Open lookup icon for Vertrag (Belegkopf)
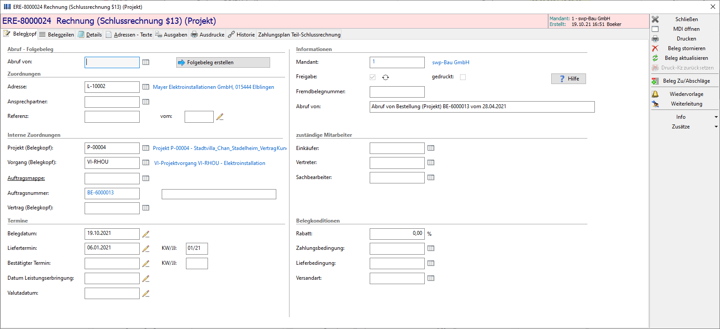The height and width of the screenshot is (329, 720). [x=146, y=208]
